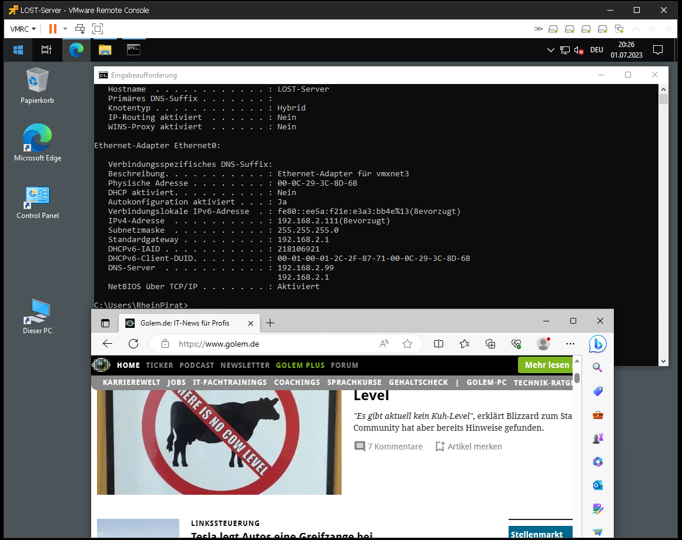This screenshot has height=540, width=682.
Task: Open sidebar Games chess icon
Action: [597, 438]
